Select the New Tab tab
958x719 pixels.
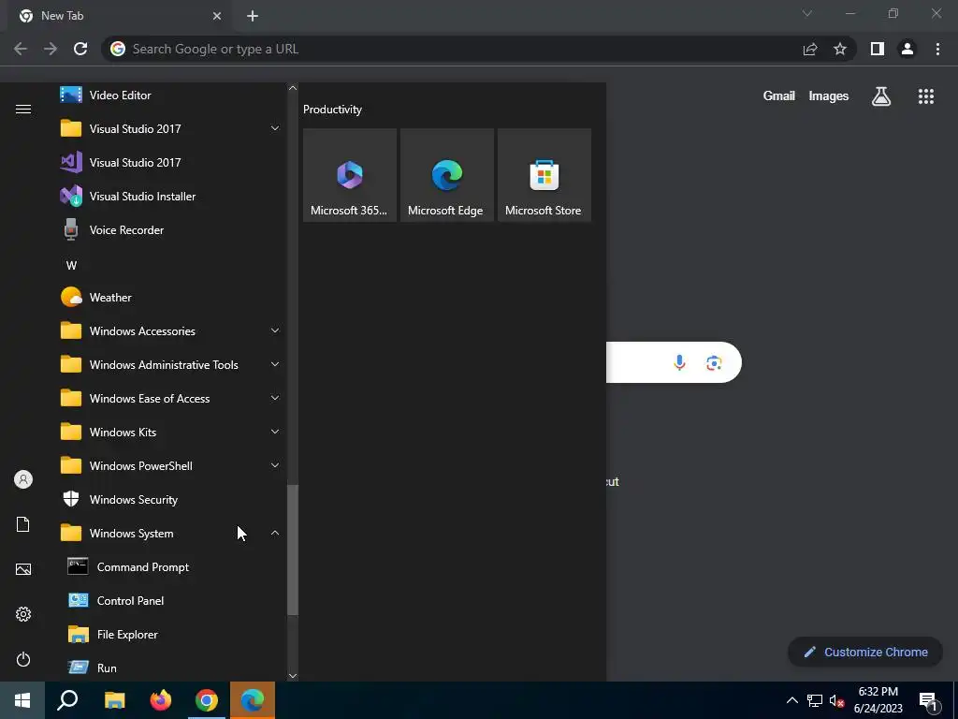(119, 16)
